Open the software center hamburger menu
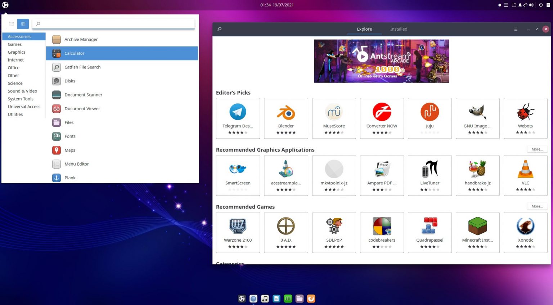553x305 pixels. coord(516,29)
